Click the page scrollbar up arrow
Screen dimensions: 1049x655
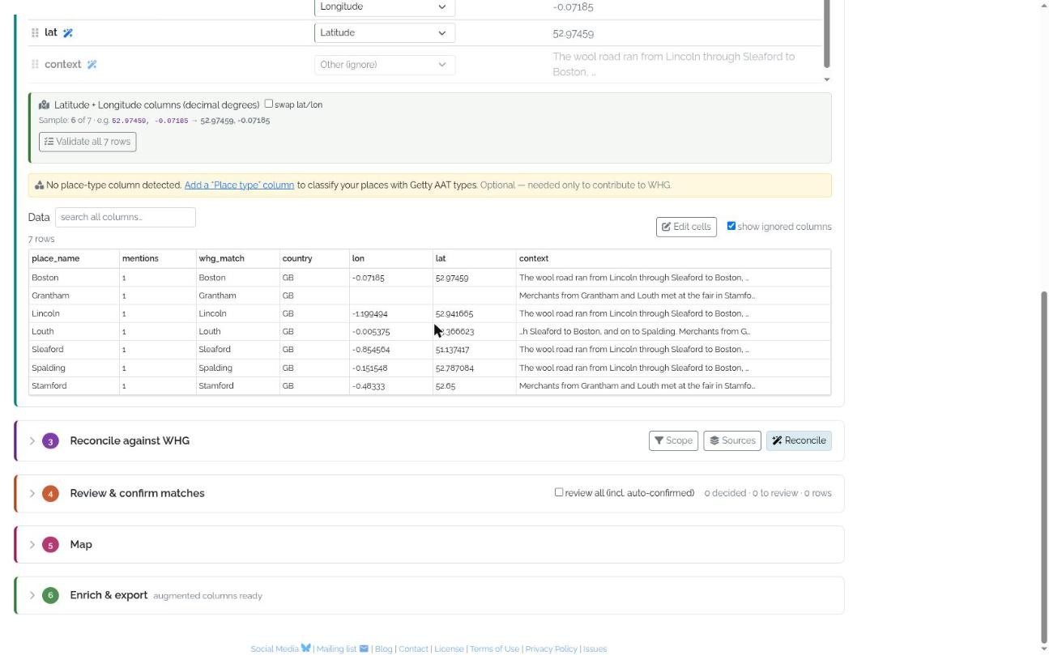1043,5
